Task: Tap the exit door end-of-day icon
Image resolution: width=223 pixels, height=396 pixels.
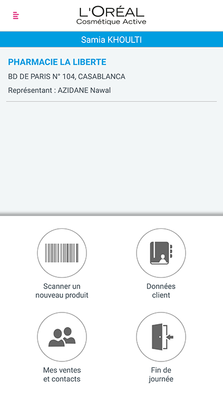Action: click(161, 336)
